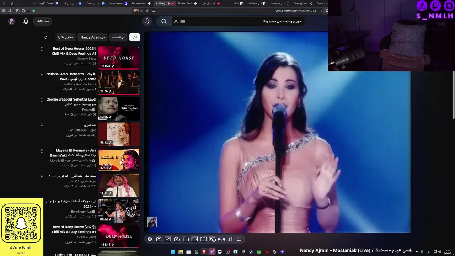Select the من السلسلة filter chip

(118, 37)
